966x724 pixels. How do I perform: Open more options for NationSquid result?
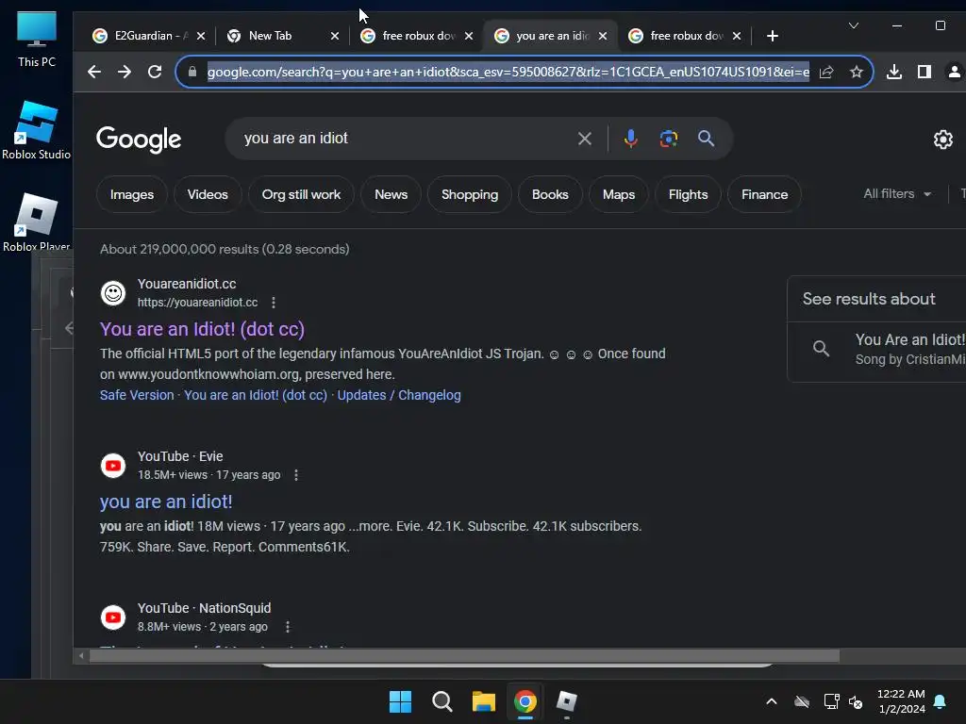pos(288,627)
